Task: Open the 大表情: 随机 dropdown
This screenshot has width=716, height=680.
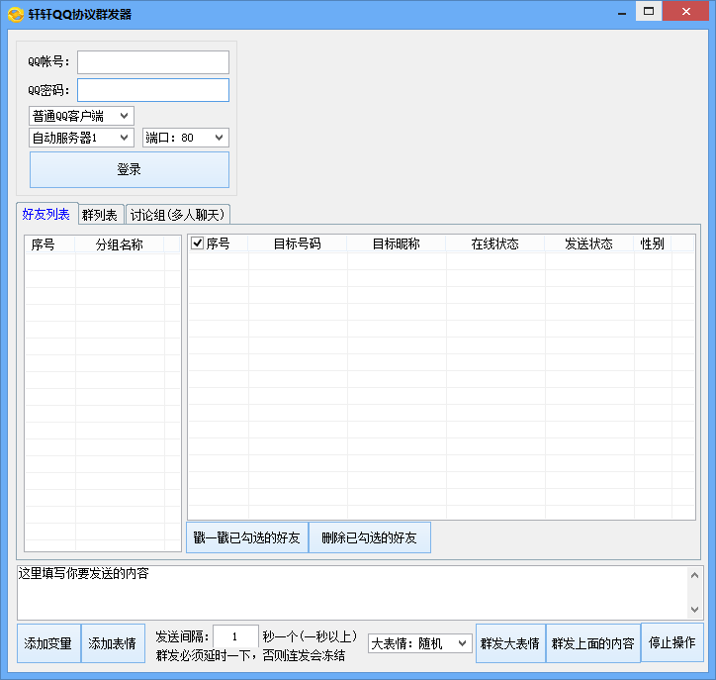Action: point(419,644)
